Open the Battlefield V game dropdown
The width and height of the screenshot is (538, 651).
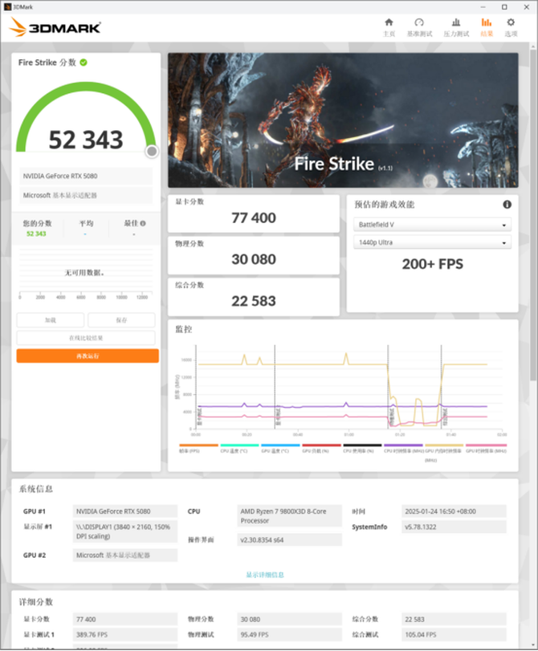[x=432, y=225]
